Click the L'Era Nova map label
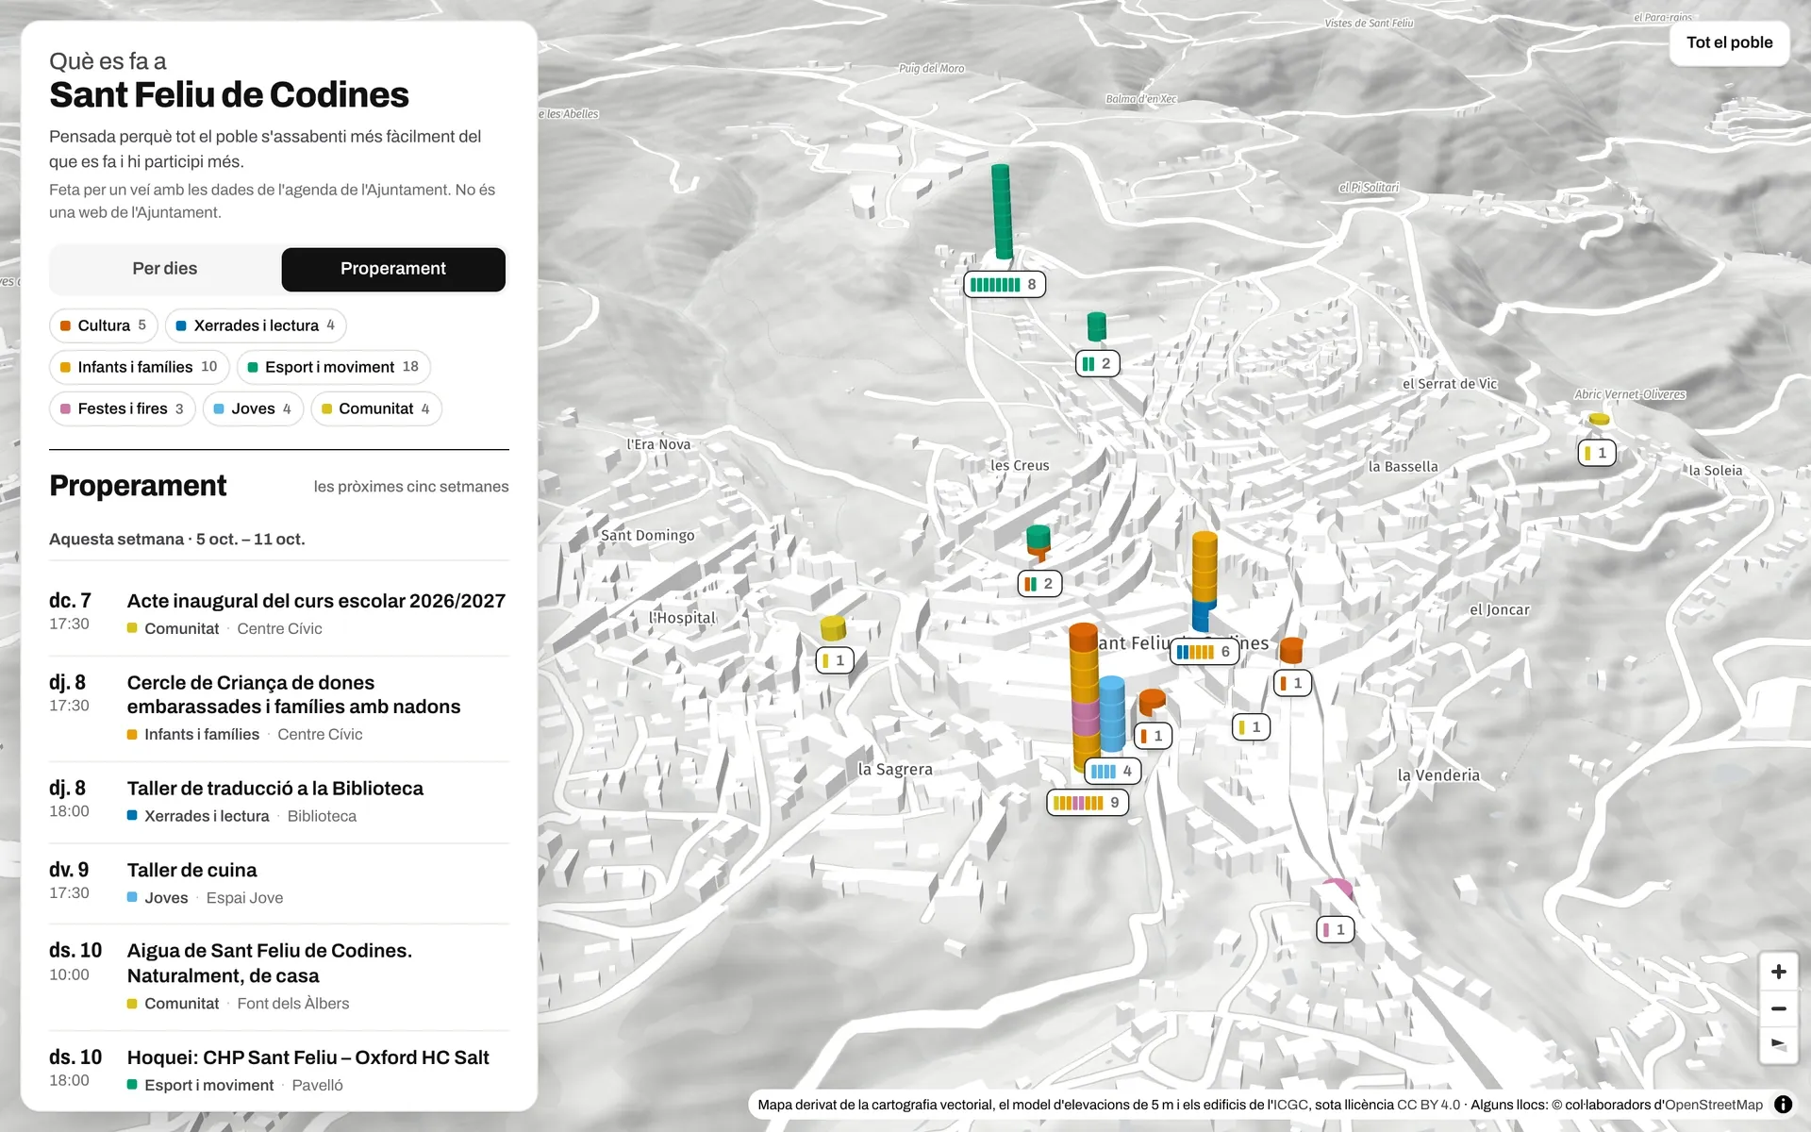Screen dimensions: 1811x1132 658,444
